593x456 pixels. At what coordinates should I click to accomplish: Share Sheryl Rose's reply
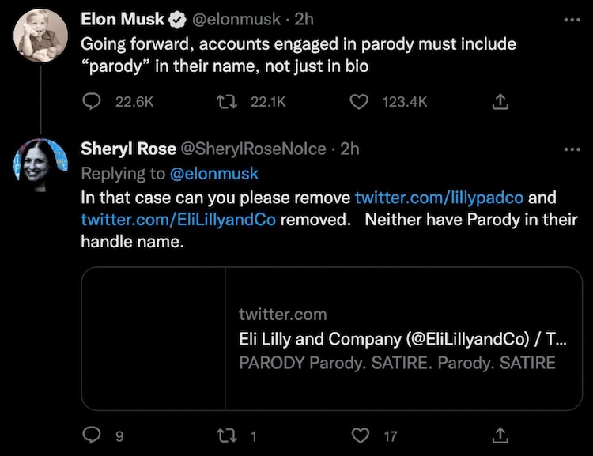click(x=500, y=435)
